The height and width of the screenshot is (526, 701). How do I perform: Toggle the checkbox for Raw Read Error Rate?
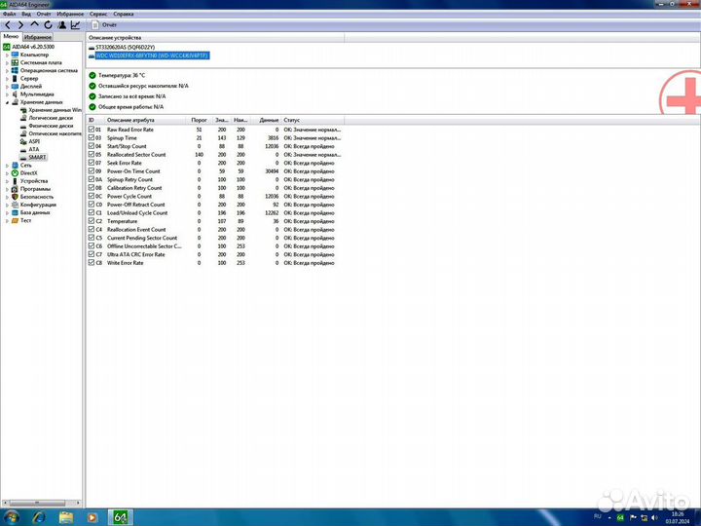(x=92, y=130)
